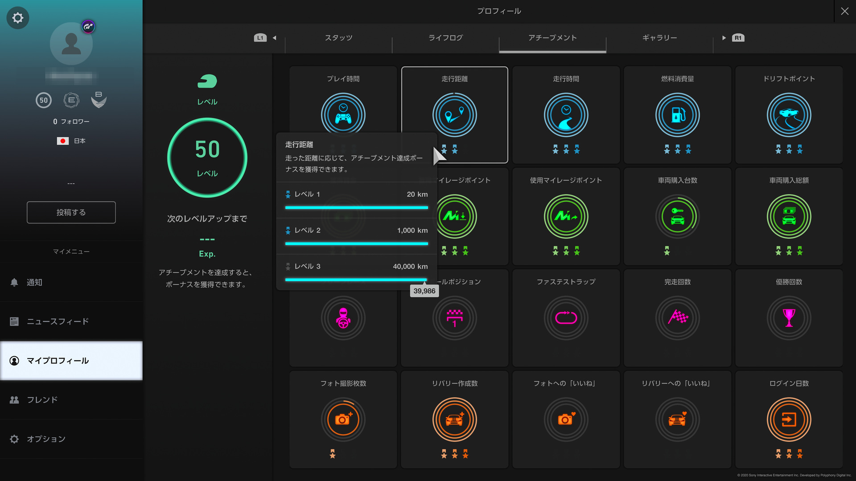Click the level 50 circular gauge
Screen dimensions: 856x481
tap(207, 158)
